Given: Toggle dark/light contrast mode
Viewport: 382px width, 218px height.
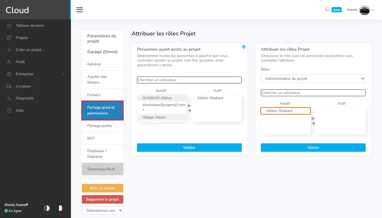Looking at the screenshot, I should click(47, 208).
